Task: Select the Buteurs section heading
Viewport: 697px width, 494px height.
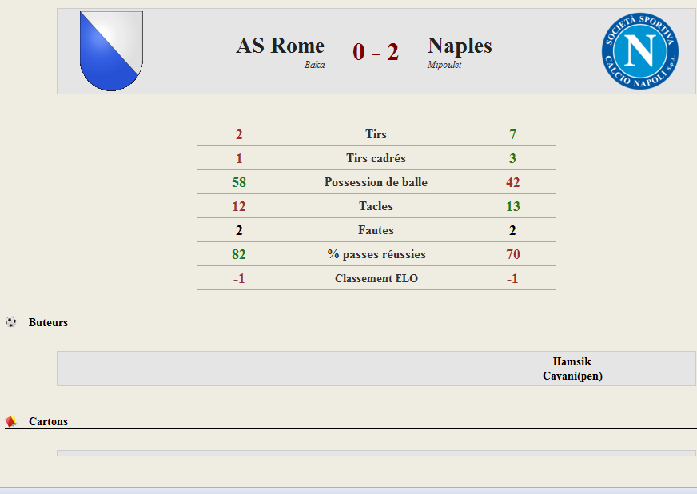Action: coord(48,322)
